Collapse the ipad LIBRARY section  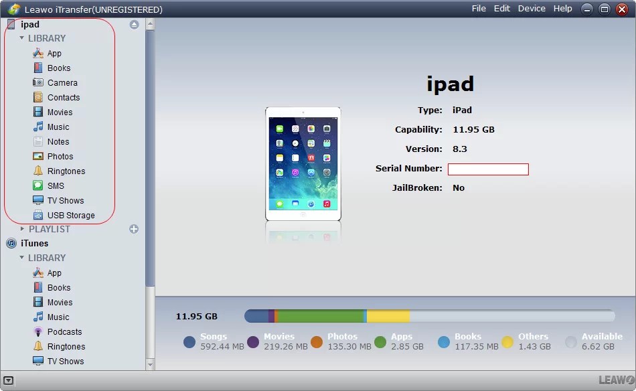pyautogui.click(x=22, y=37)
